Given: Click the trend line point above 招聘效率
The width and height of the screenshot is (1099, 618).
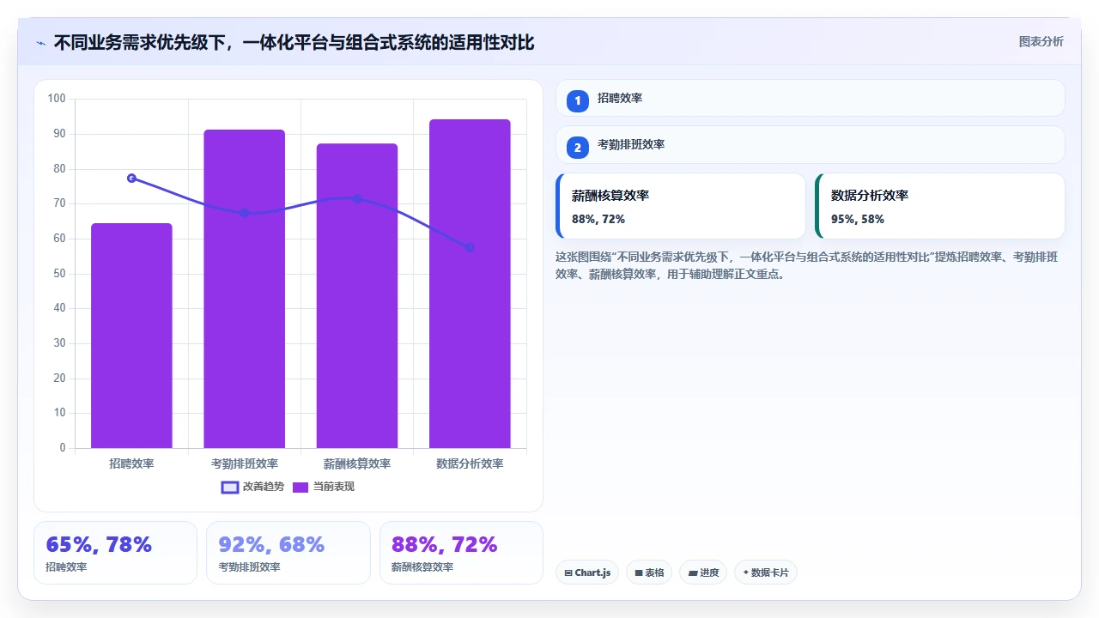Looking at the screenshot, I should coord(131,178).
